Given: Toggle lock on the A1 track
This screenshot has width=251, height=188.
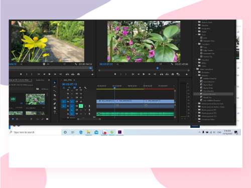Looking at the screenshot, I should click(68, 106).
